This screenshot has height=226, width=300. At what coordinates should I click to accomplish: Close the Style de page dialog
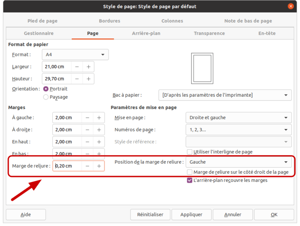pyautogui.click(x=291, y=6)
